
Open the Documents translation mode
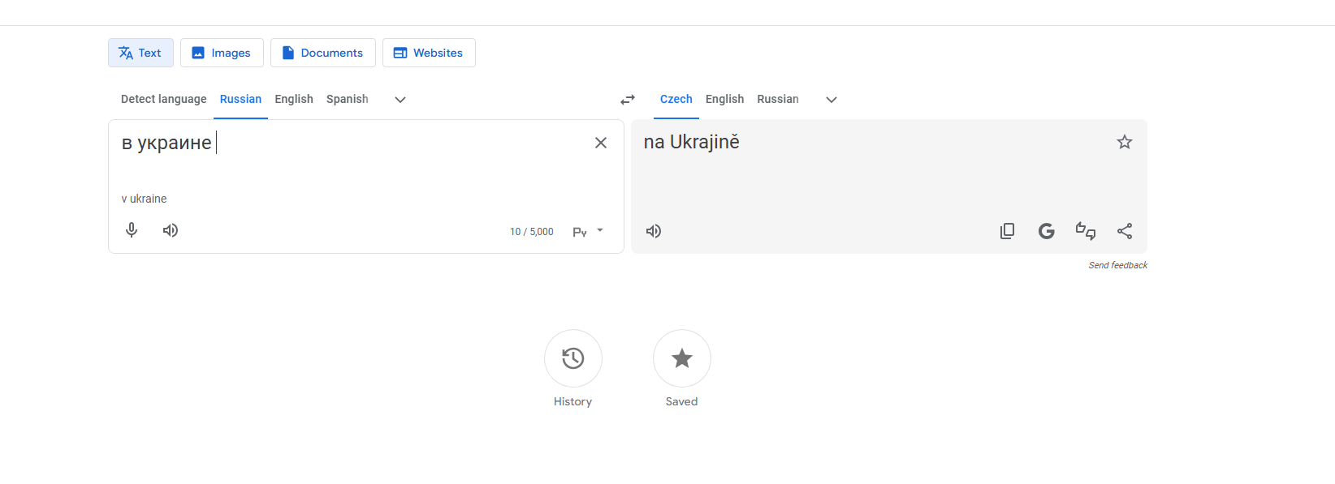(x=323, y=53)
